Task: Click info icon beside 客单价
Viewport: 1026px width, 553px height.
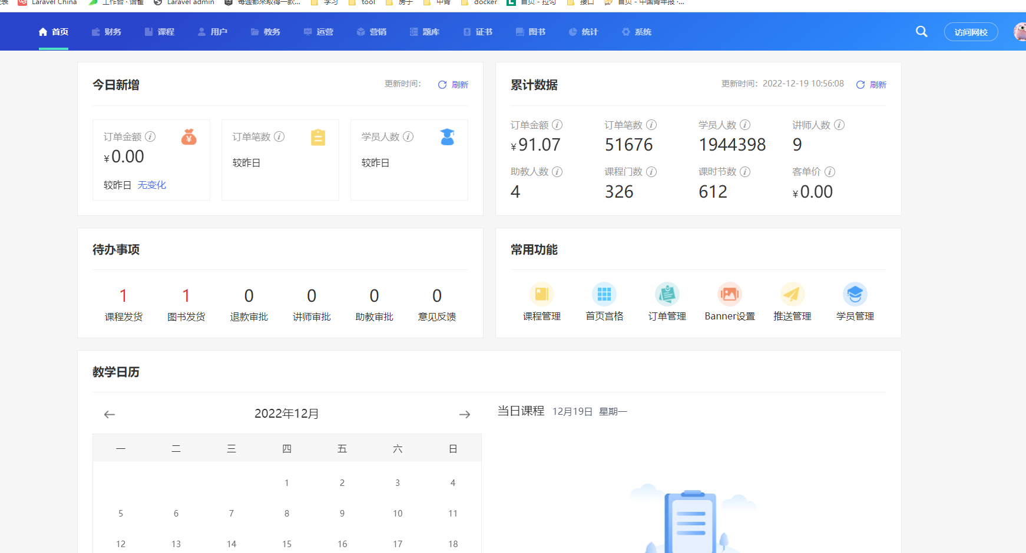Action: [x=830, y=172]
